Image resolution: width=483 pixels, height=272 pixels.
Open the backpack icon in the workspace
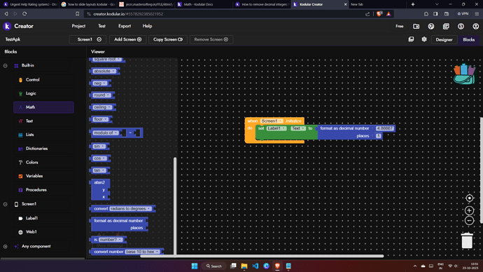click(465, 74)
